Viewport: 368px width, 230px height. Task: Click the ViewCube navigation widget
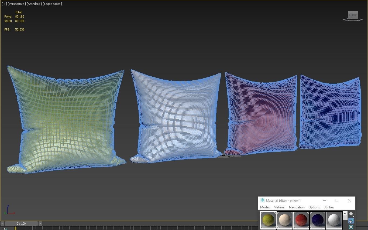click(353, 16)
